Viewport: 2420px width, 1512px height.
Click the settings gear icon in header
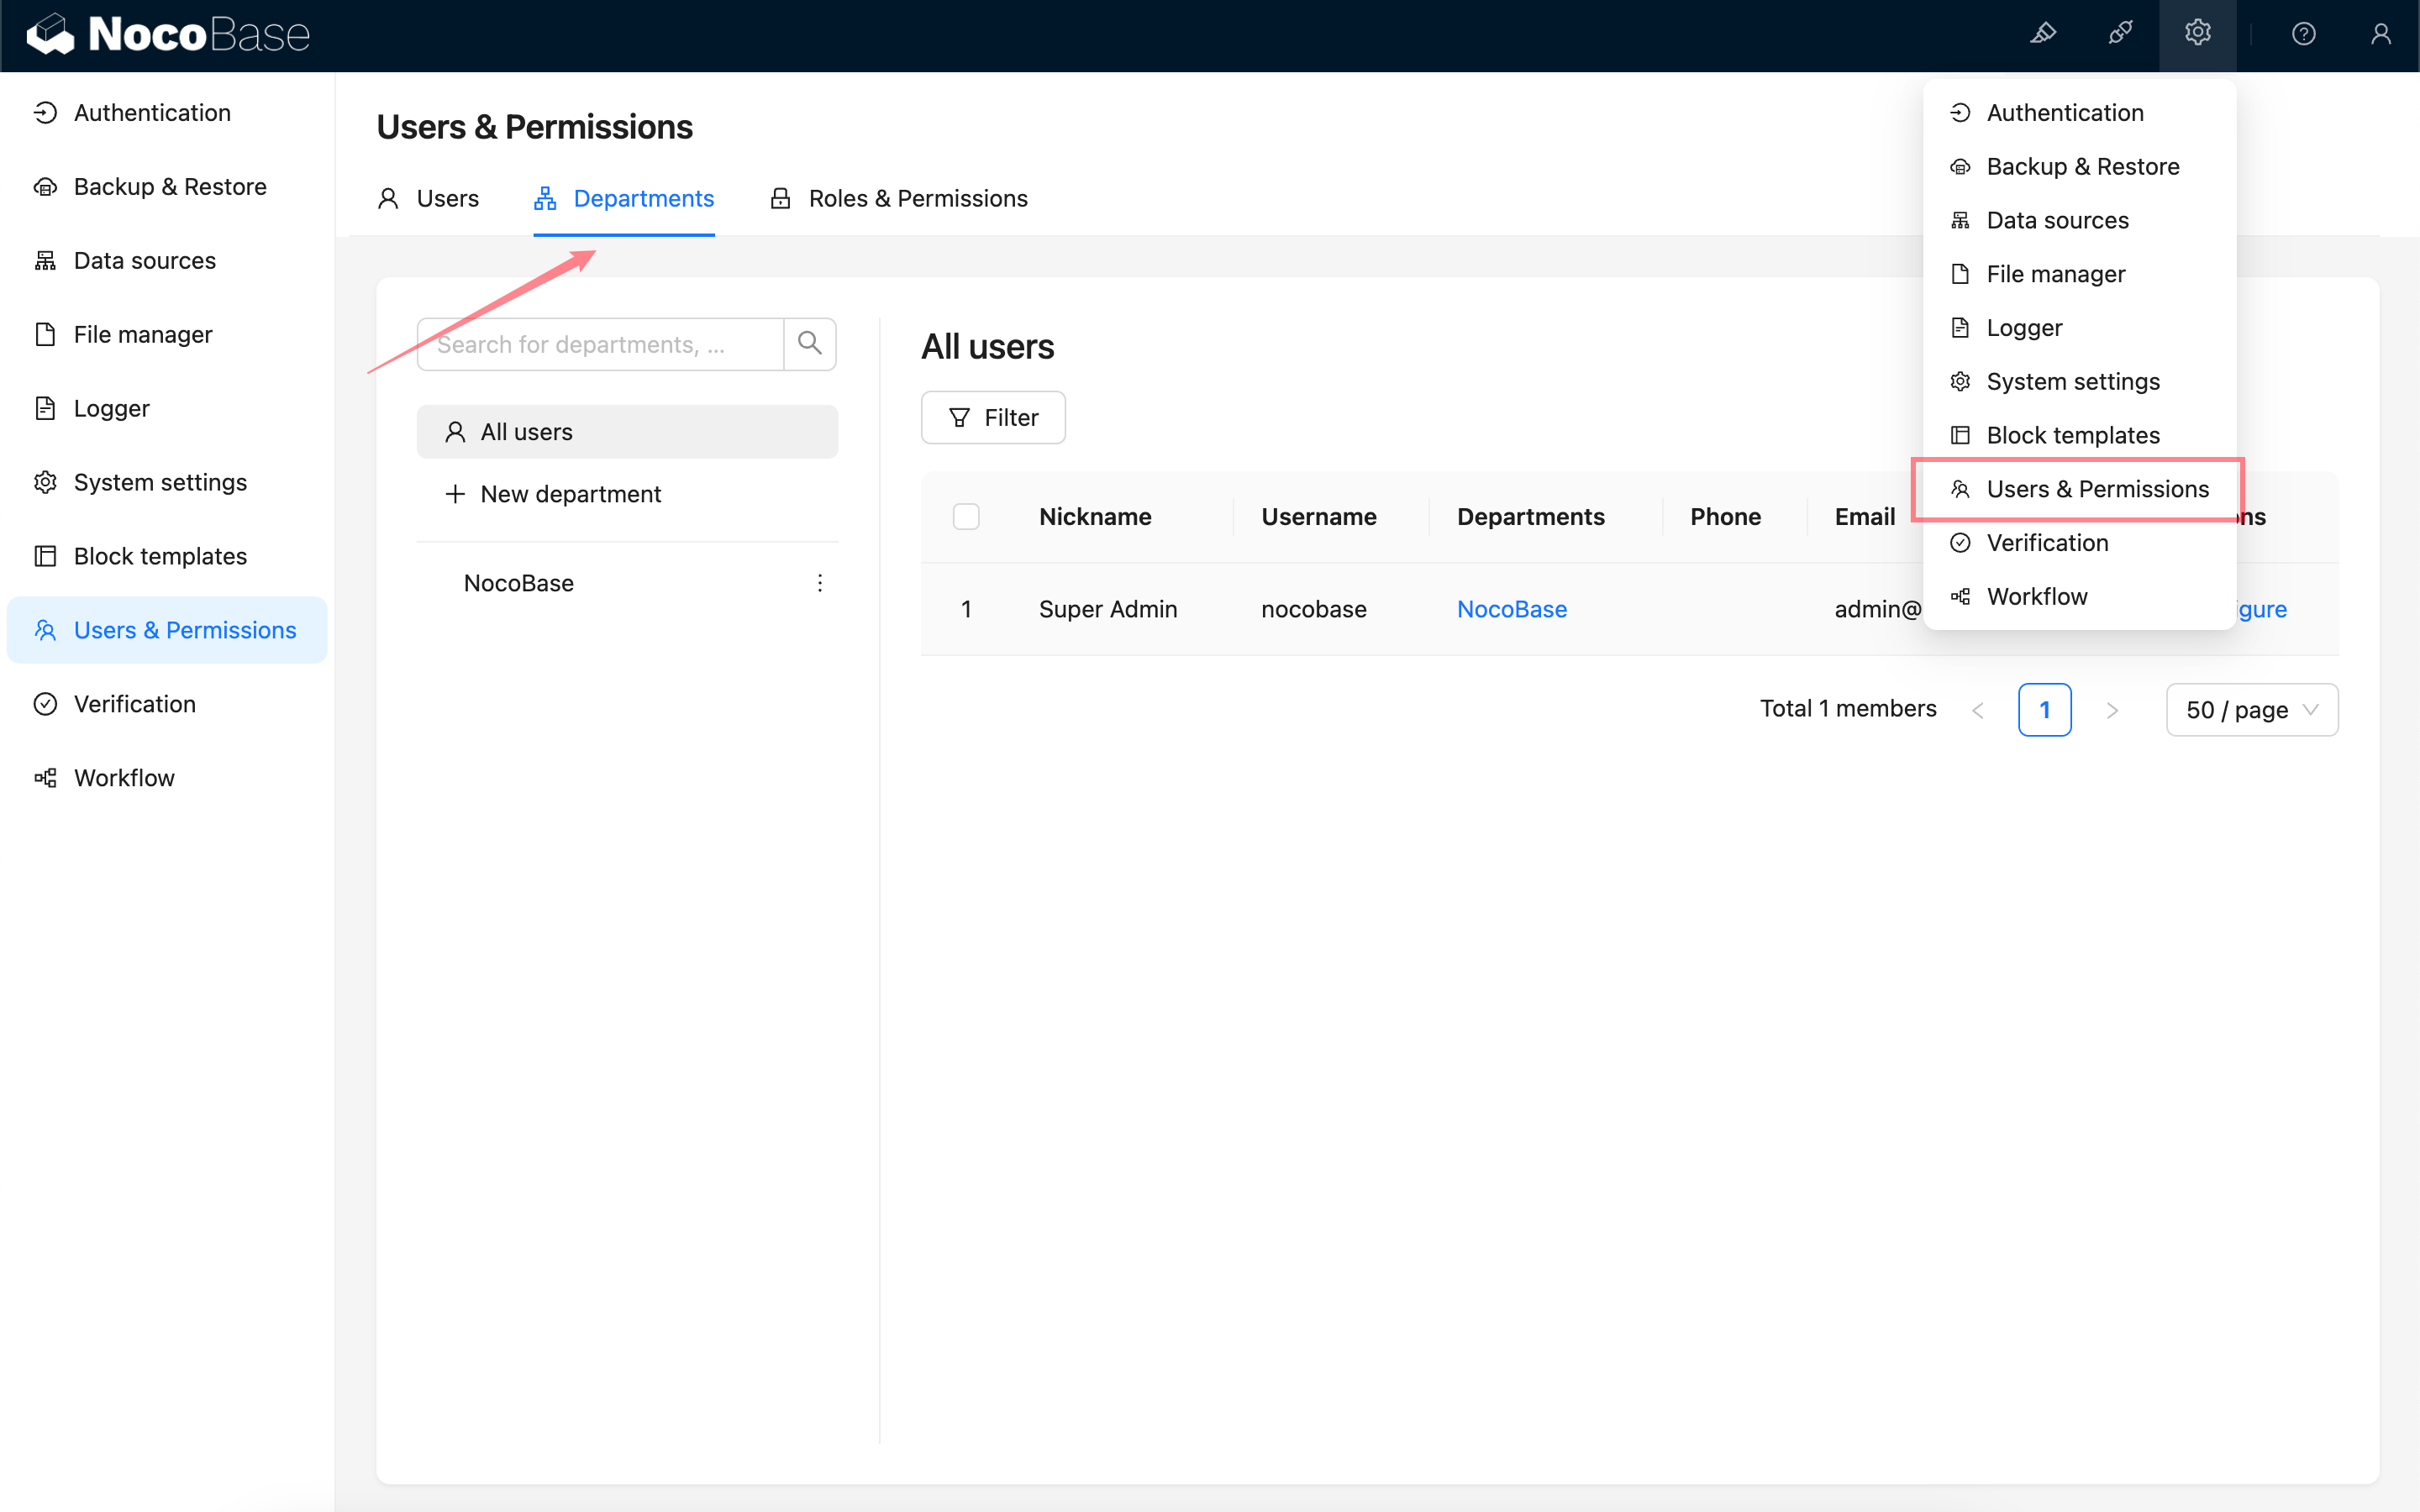click(2197, 34)
